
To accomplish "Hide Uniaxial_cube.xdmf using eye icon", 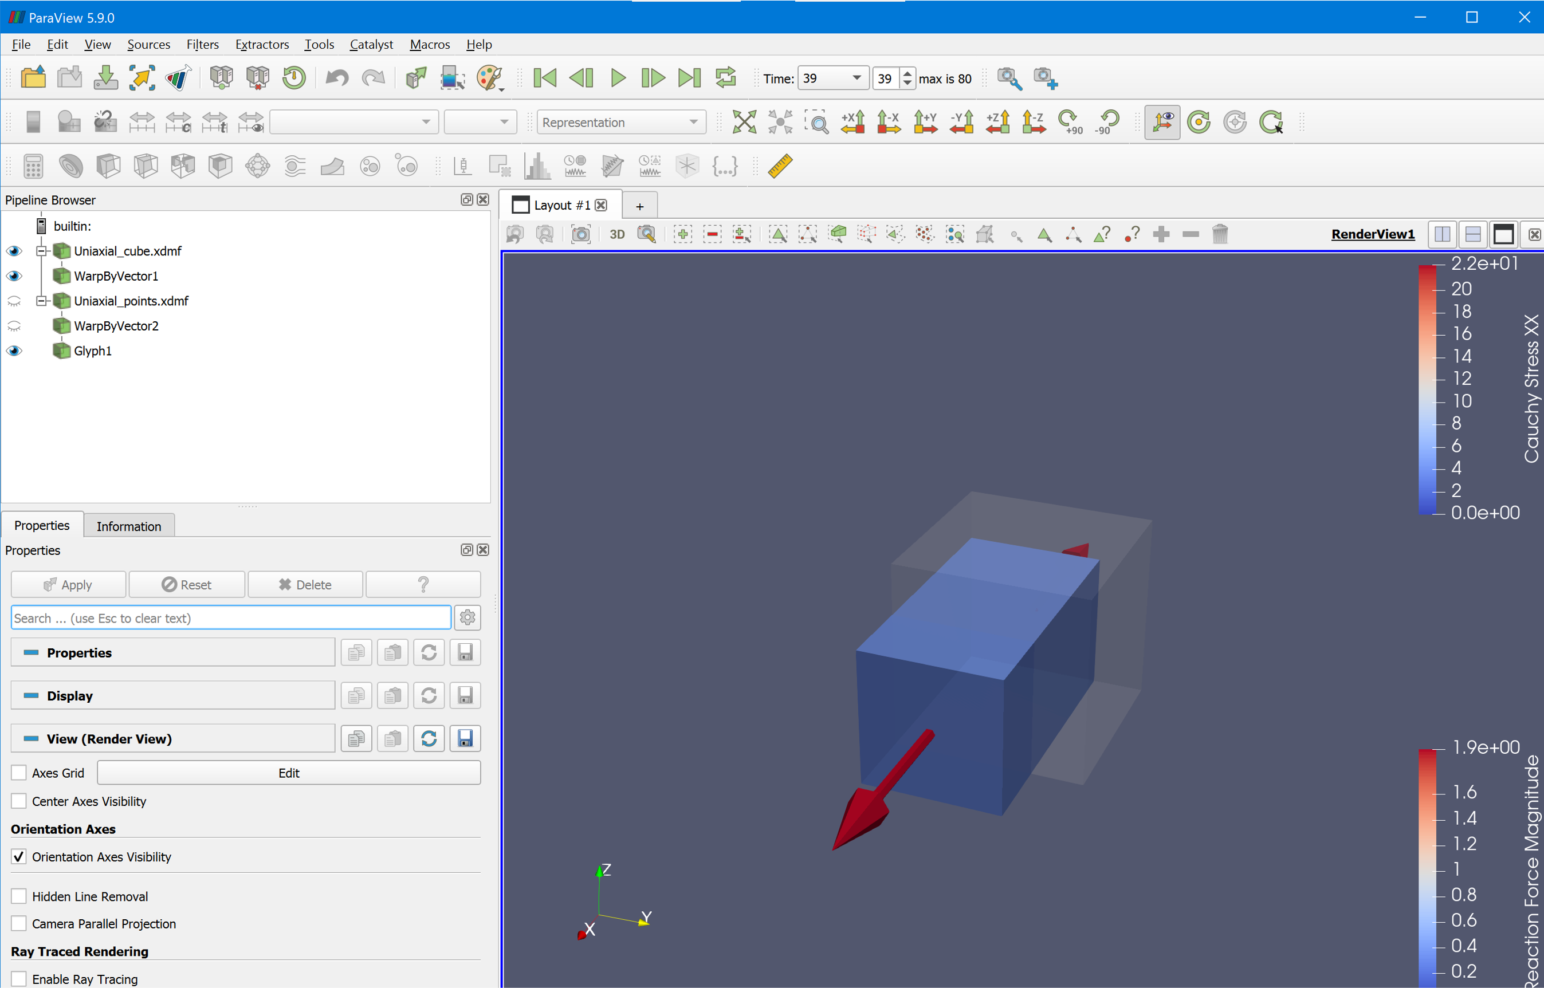I will pyautogui.click(x=14, y=251).
